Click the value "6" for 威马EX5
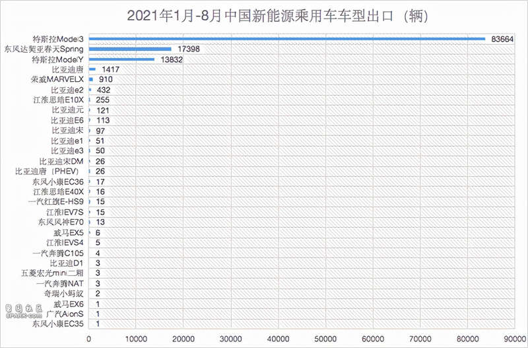 click(x=98, y=233)
